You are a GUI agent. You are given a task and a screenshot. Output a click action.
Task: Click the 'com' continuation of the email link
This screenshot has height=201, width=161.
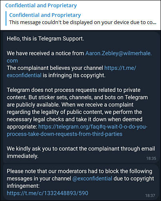[12, 61]
